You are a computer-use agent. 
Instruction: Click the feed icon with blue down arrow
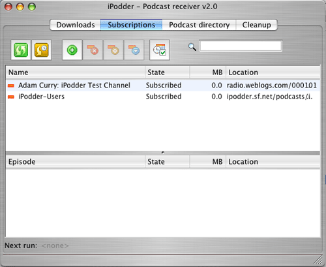(134, 50)
